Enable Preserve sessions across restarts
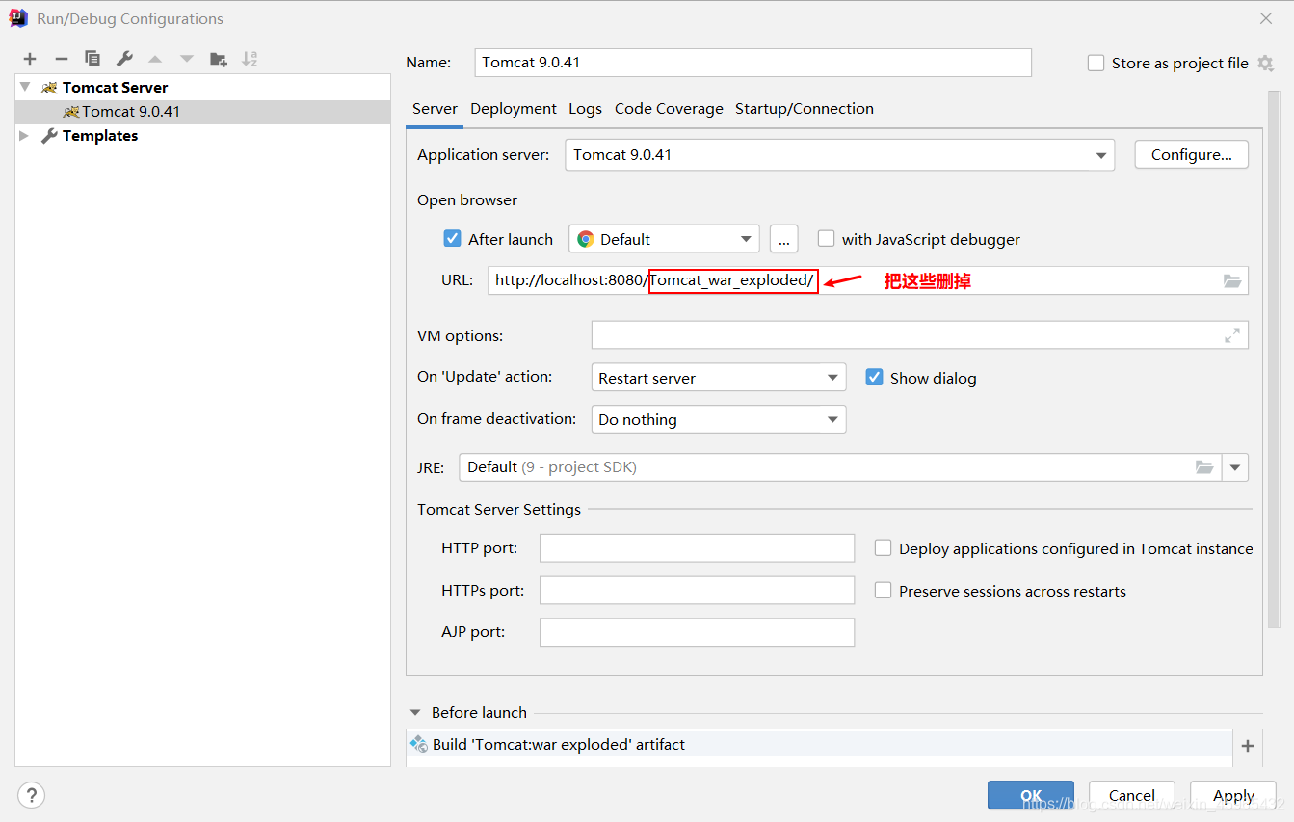Image resolution: width=1294 pixels, height=822 pixels. 883,591
